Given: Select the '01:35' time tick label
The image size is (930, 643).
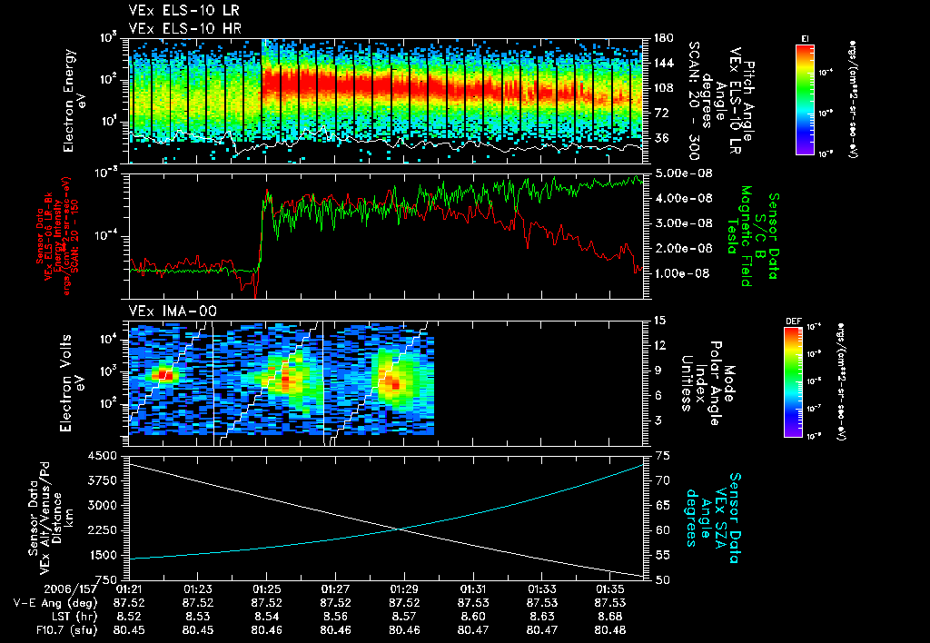Looking at the screenshot, I should pyautogui.click(x=610, y=589).
